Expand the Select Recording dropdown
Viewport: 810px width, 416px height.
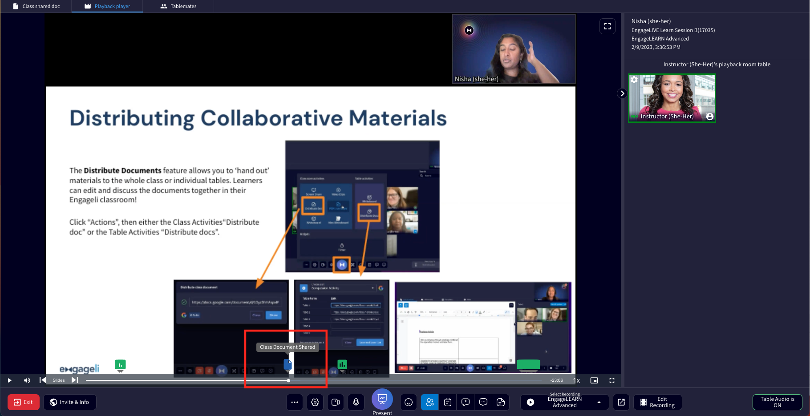click(x=599, y=402)
